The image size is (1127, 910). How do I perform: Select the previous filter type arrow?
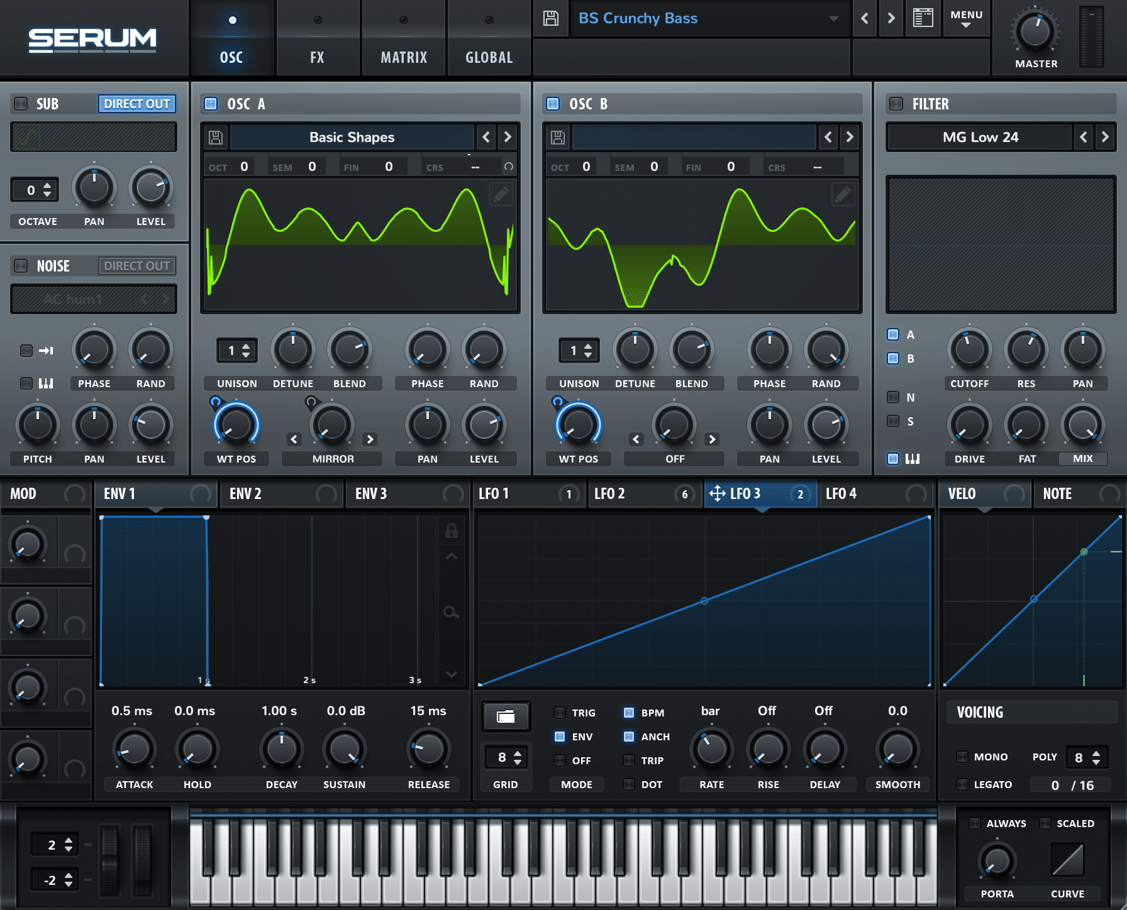point(1083,137)
